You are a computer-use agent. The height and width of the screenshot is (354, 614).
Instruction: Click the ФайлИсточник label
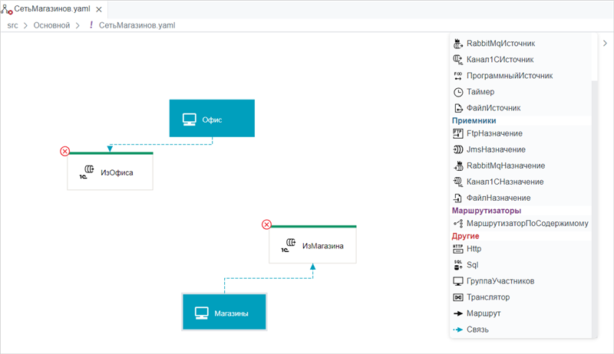(x=494, y=108)
